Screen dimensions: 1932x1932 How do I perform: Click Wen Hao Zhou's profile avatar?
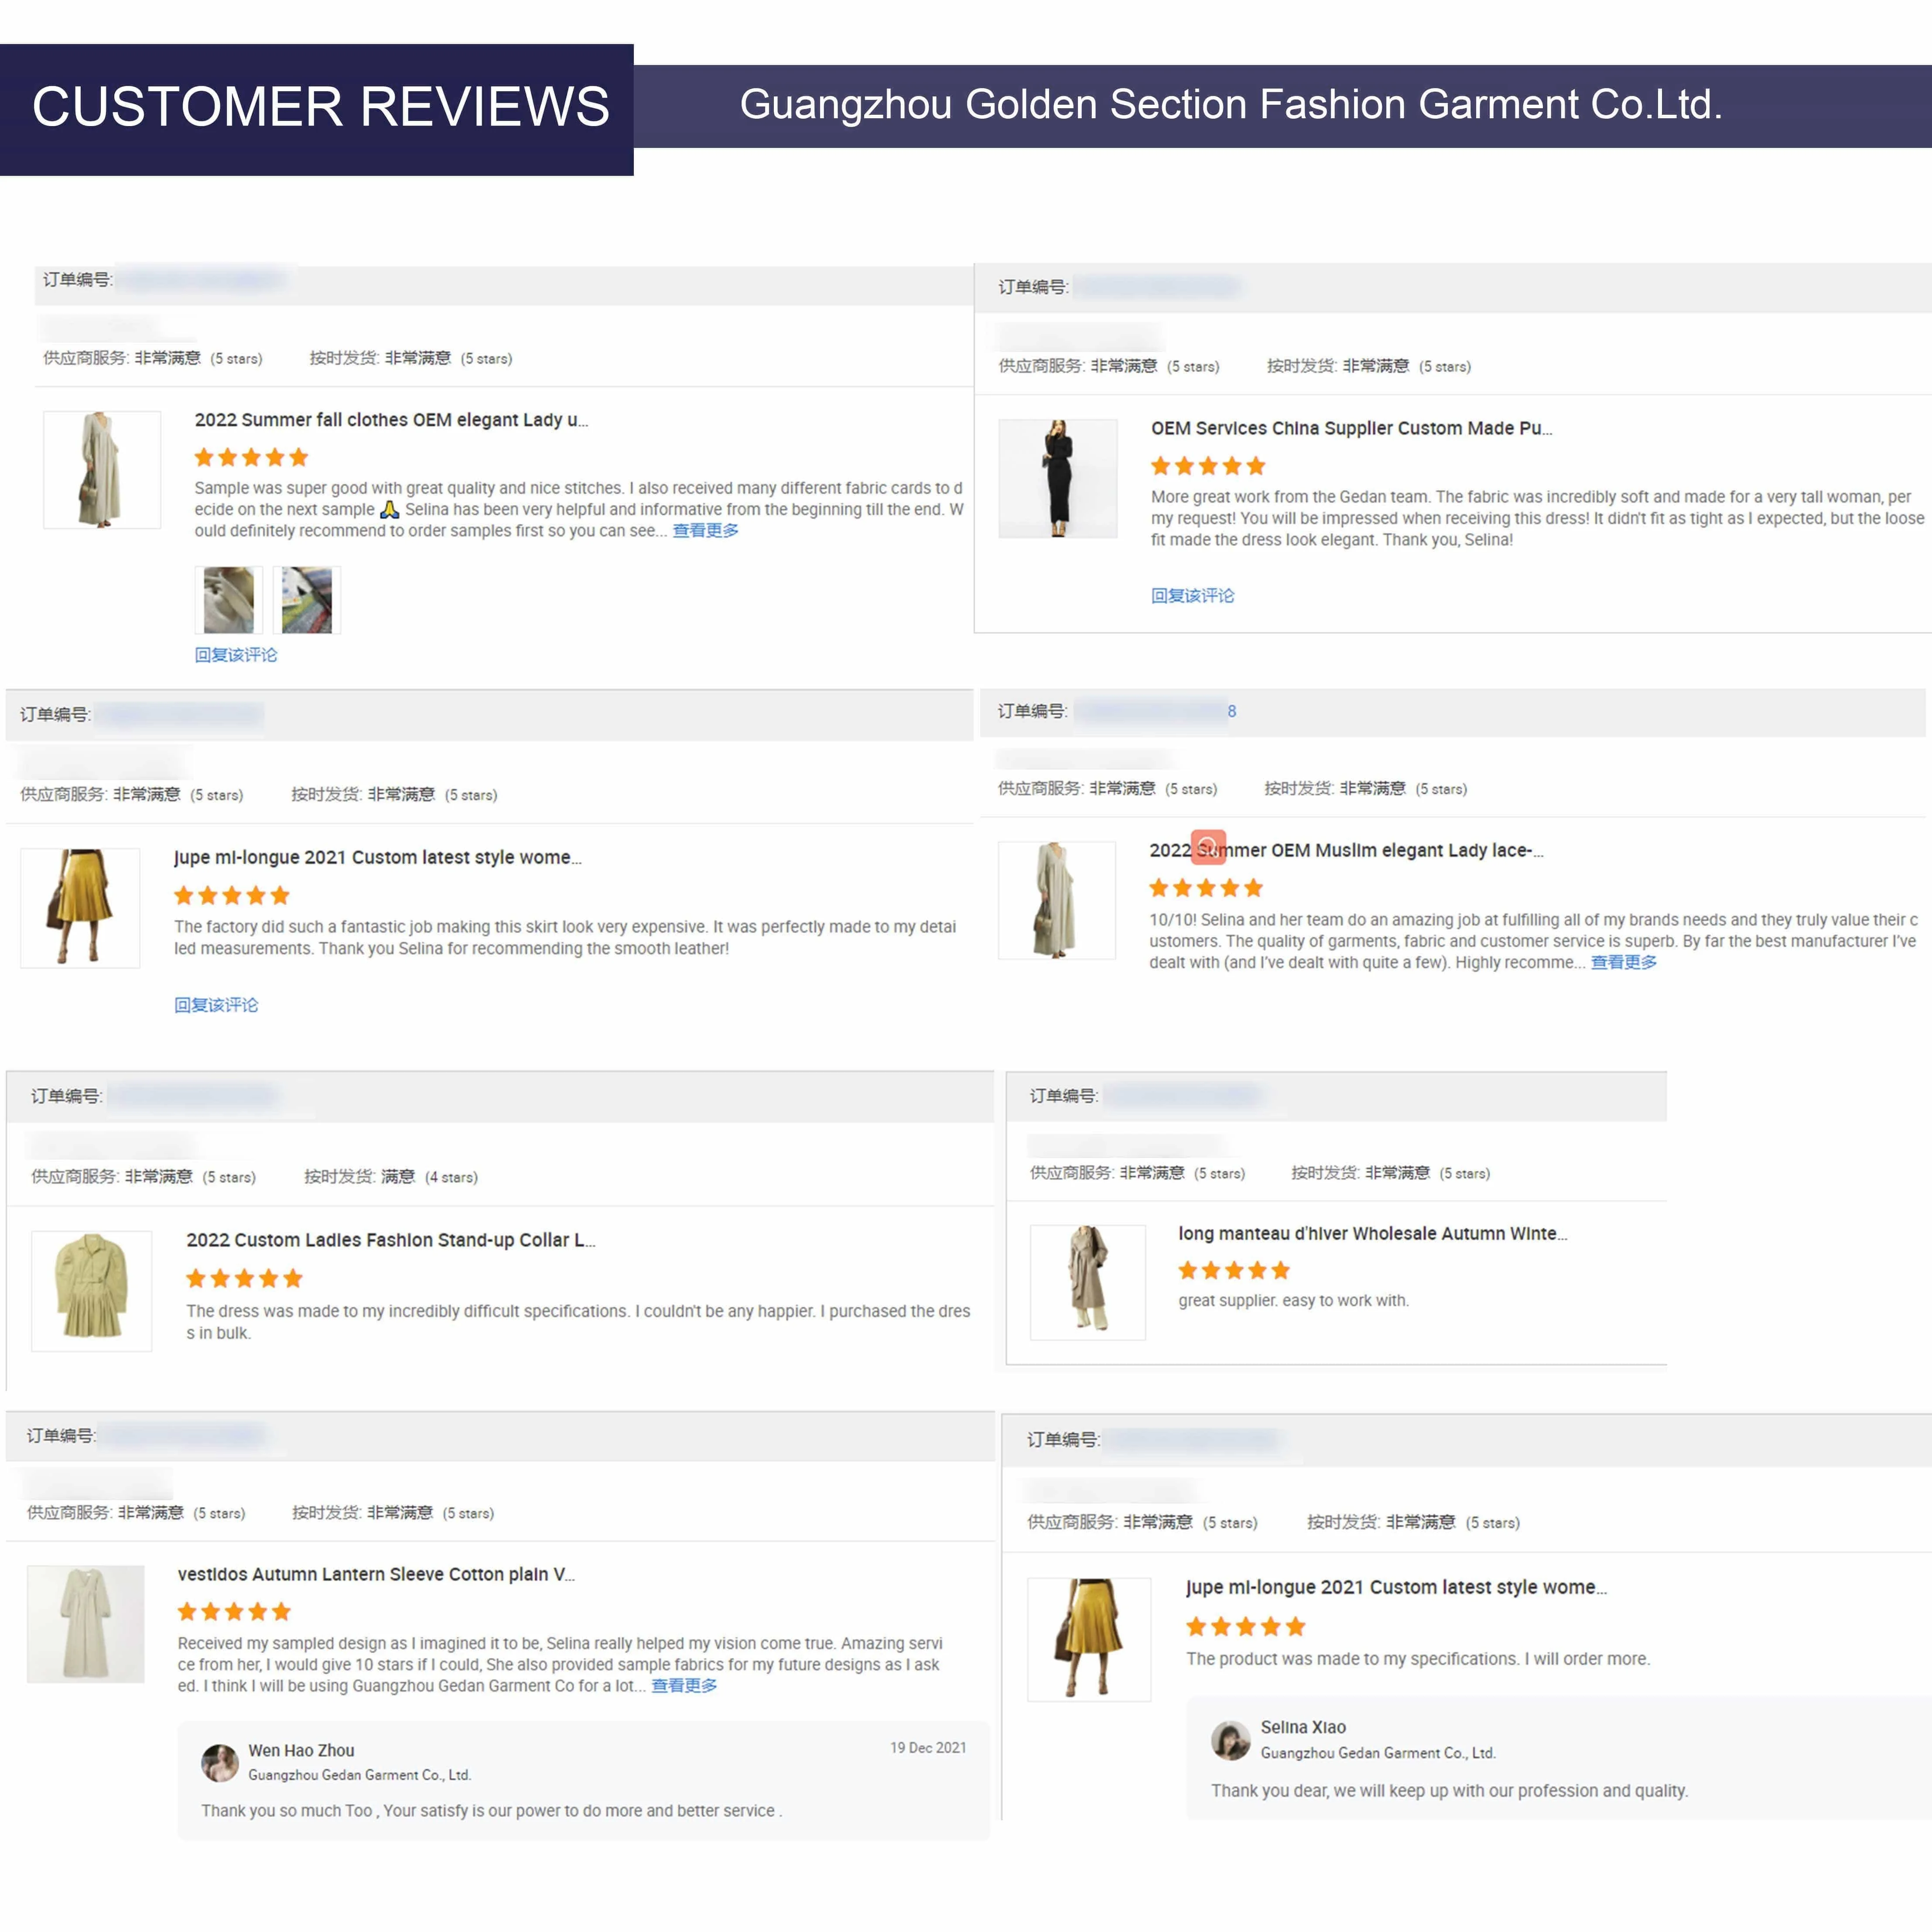(x=219, y=1763)
